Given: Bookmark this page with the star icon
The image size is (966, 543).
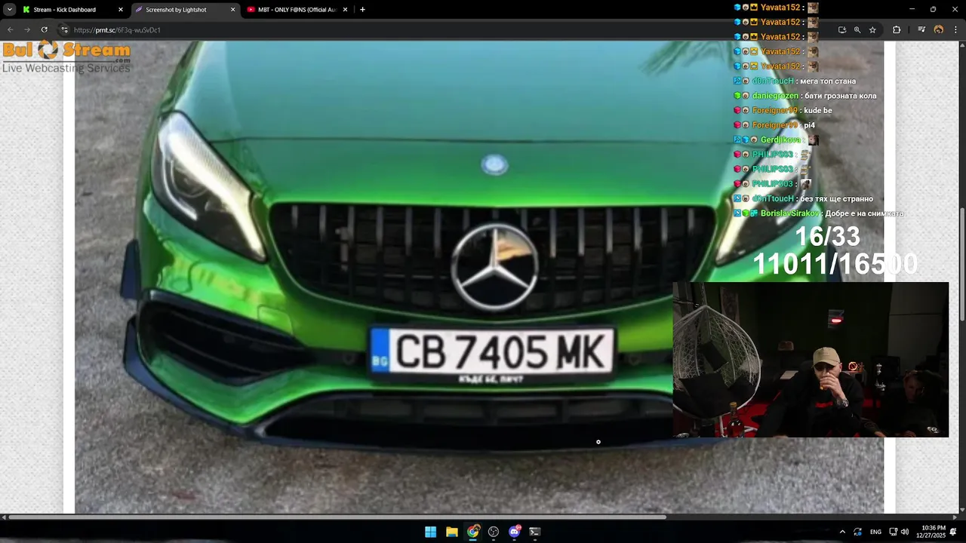Looking at the screenshot, I should coord(872,30).
